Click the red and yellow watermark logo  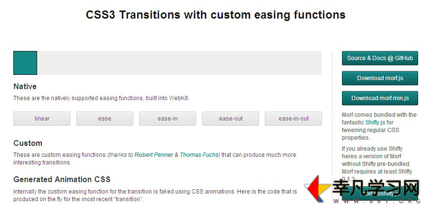coord(318,189)
